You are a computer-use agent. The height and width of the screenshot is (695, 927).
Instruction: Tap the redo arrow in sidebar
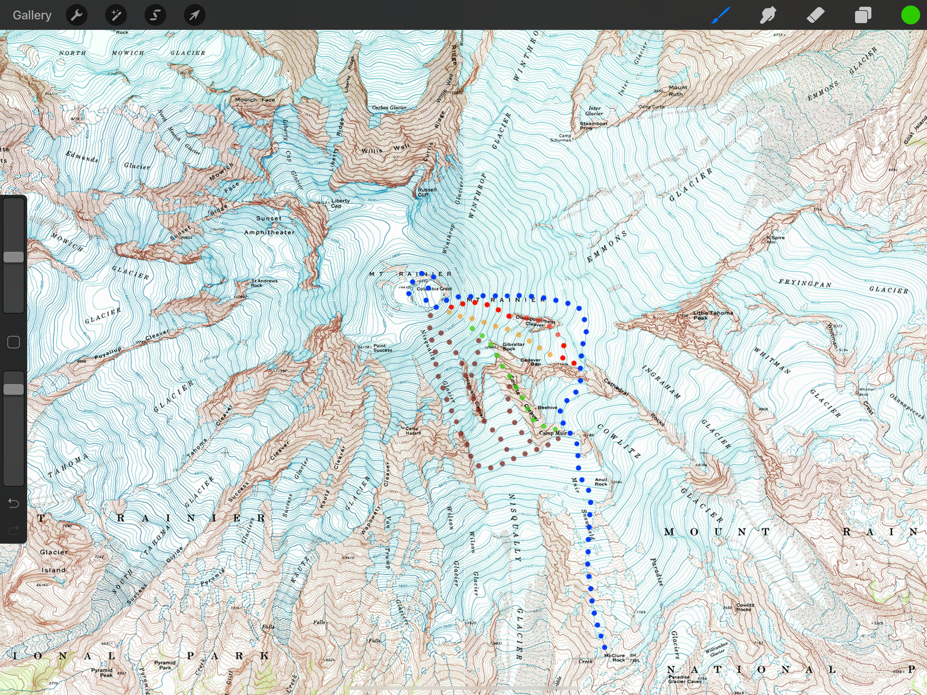click(14, 530)
